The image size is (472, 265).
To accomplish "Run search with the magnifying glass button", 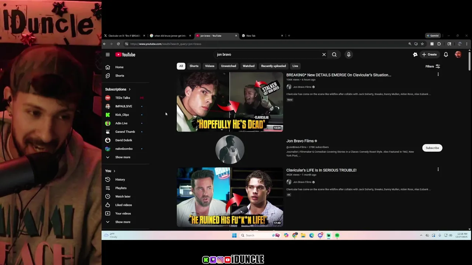I will tap(334, 54).
